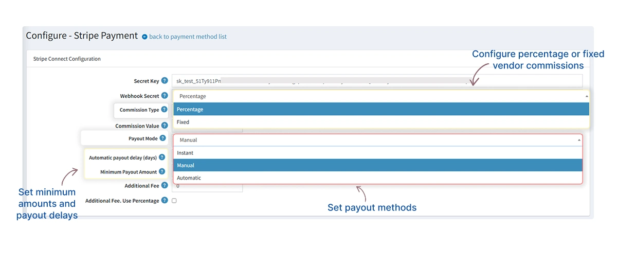617x265 pixels.
Task: Click help icon beside Additional Fee. Use Percentage
Action: (x=165, y=200)
